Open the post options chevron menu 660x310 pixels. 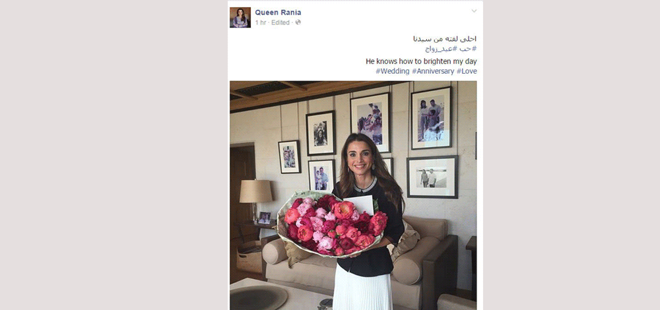(x=474, y=11)
